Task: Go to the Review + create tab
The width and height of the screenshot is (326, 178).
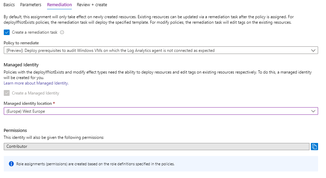Action: 92,4
